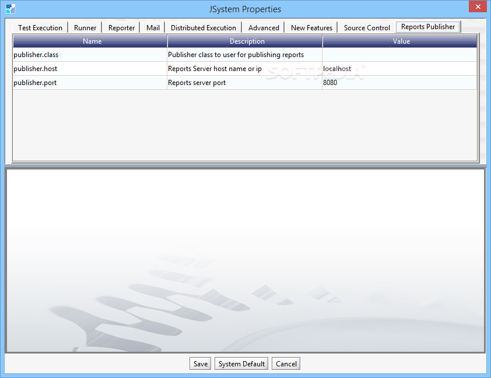Edit the 8080 port value cell
Image resolution: width=491 pixels, height=378 pixels.
click(x=399, y=83)
